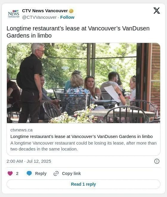Screen dimensions: 167x197
Task: Click the like count number 2
Action: point(17,173)
